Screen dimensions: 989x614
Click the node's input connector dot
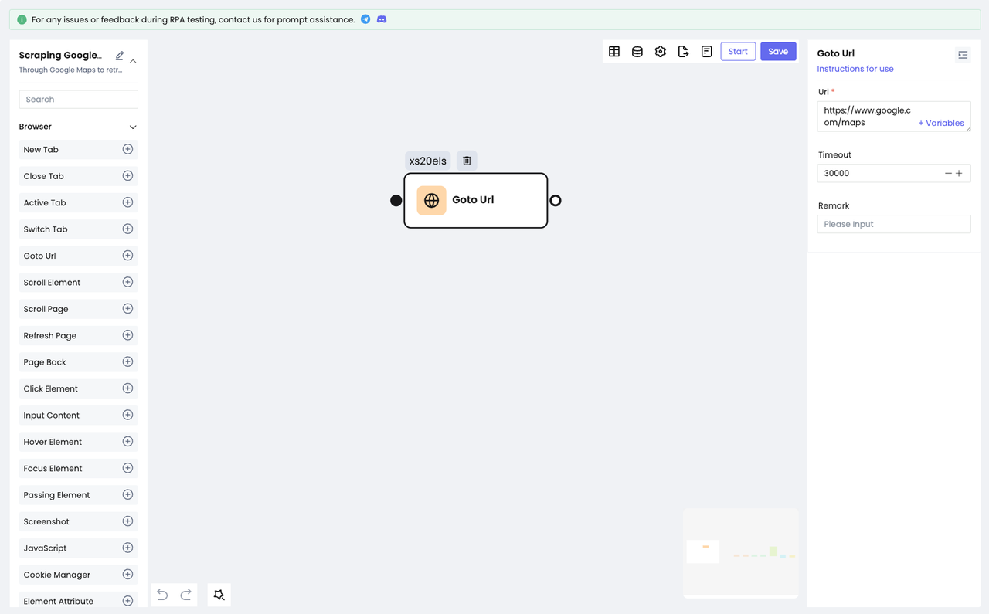(x=396, y=200)
